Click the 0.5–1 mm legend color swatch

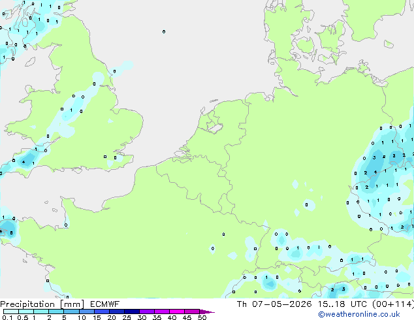pyautogui.click(x=26, y=312)
